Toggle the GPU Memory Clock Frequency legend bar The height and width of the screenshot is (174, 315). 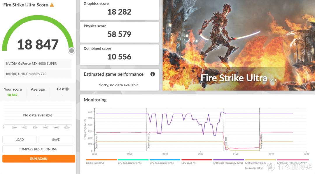260,160
